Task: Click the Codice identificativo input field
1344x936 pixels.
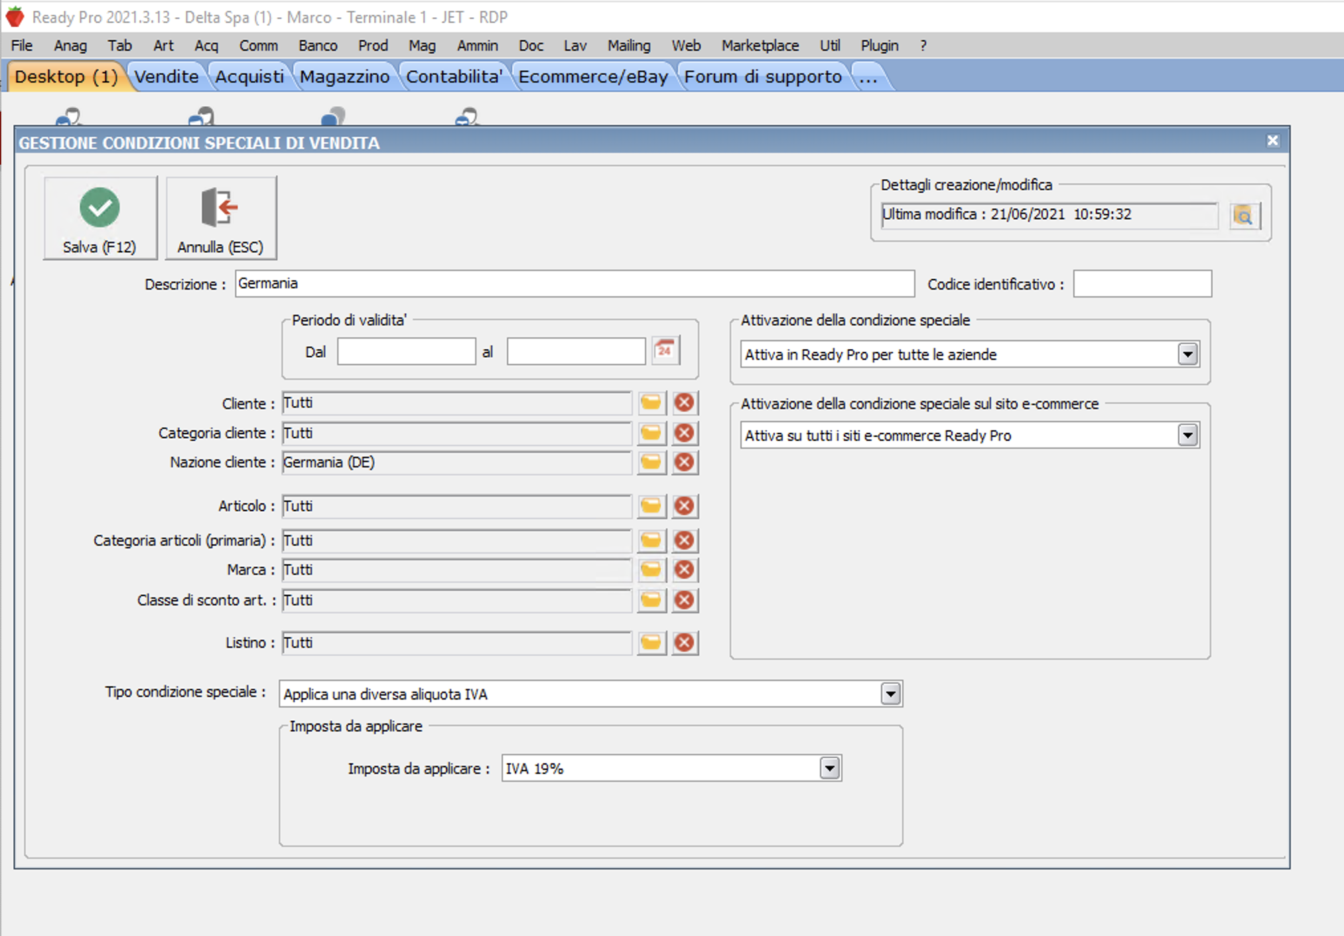Action: click(x=1142, y=284)
